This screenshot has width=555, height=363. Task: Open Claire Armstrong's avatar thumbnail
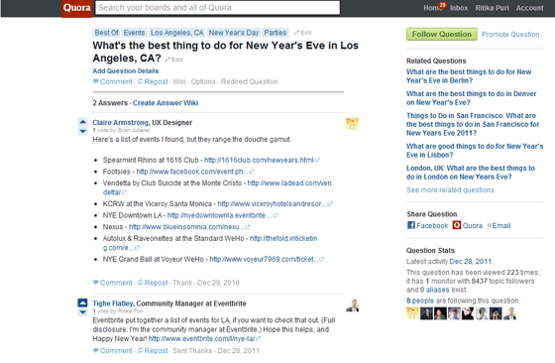[x=352, y=124]
